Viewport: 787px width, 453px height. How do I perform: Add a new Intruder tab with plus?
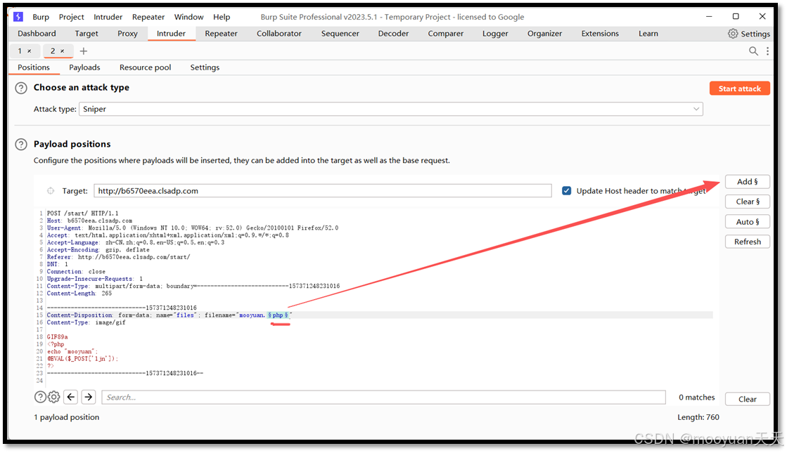83,51
